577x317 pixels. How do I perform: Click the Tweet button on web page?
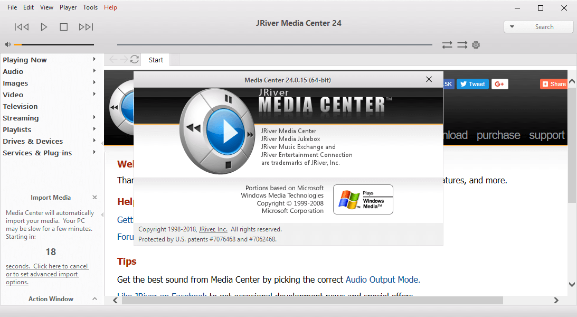click(472, 84)
